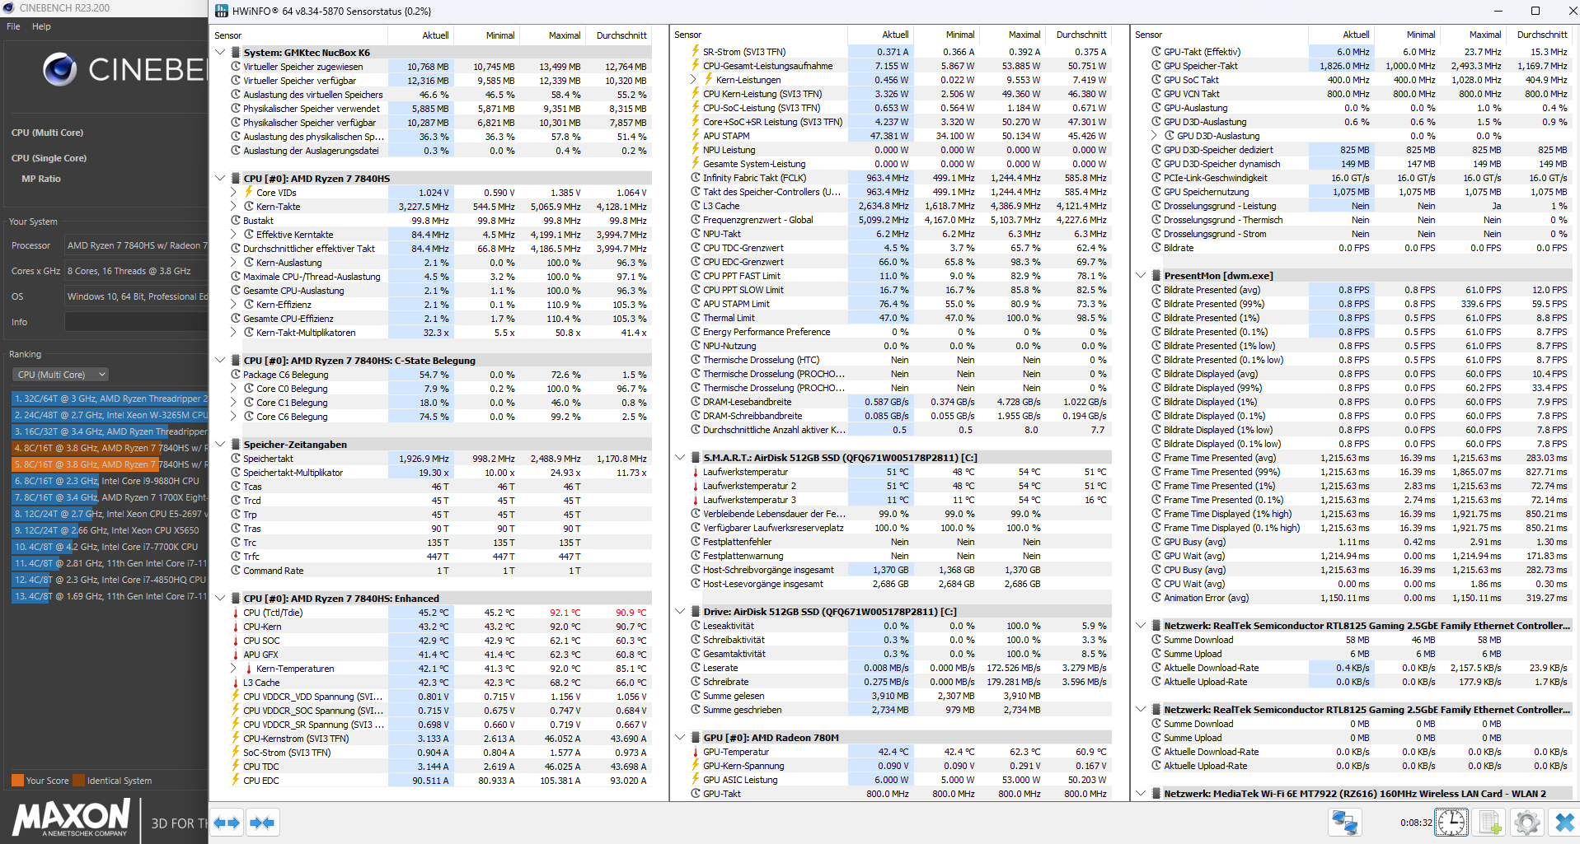This screenshot has width=1580, height=844.
Task: Click the Sensor header in middle panel
Action: click(x=759, y=35)
